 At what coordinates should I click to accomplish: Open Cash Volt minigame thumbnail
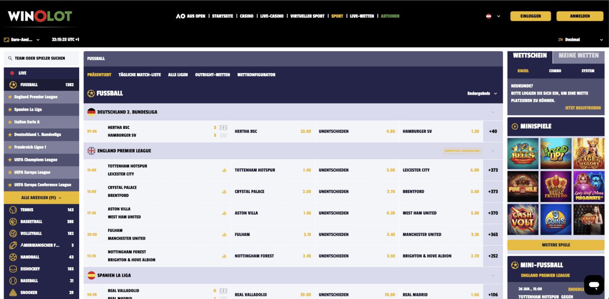click(523, 219)
